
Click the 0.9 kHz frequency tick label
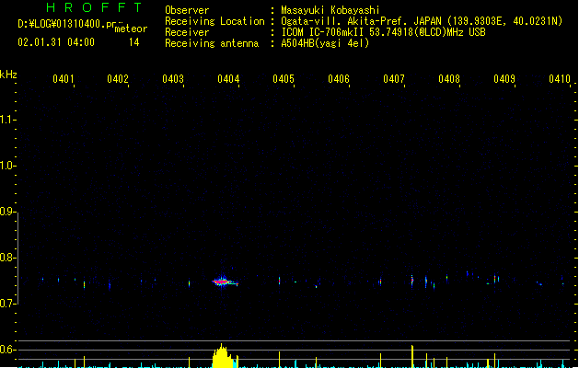pyautogui.click(x=6, y=212)
